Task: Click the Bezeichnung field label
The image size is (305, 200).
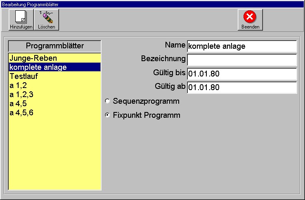Action: point(163,59)
